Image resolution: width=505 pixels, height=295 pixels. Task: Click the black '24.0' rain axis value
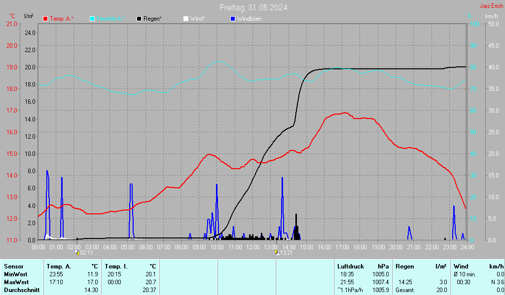(x=30, y=33)
